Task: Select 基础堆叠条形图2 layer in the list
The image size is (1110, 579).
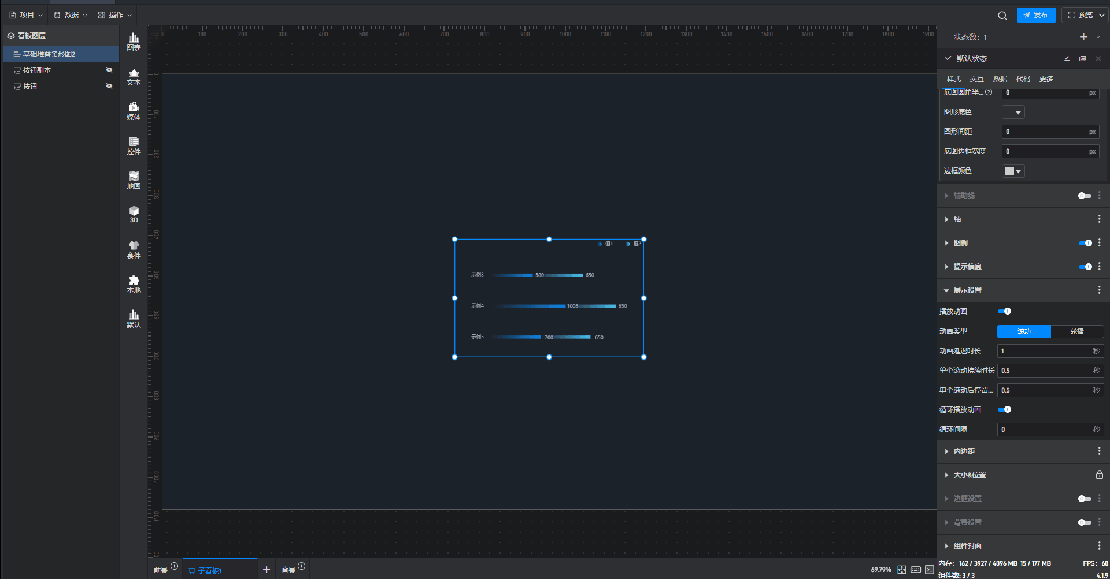Action: (61, 54)
